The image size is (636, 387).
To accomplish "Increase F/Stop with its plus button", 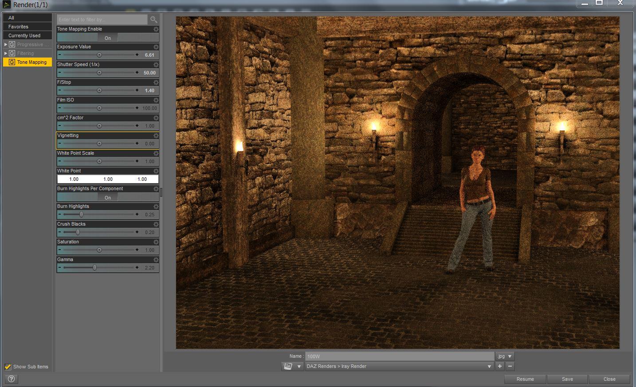I will 137,90.
